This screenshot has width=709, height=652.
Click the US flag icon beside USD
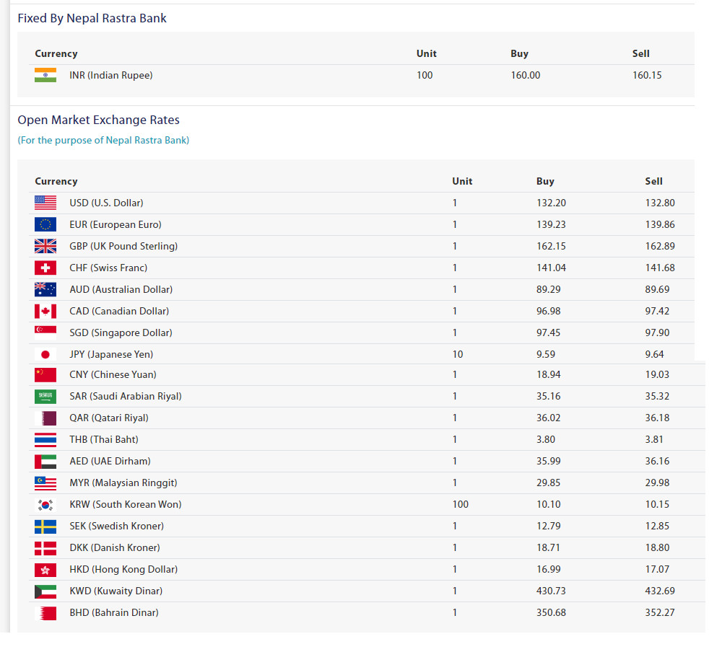(45, 203)
